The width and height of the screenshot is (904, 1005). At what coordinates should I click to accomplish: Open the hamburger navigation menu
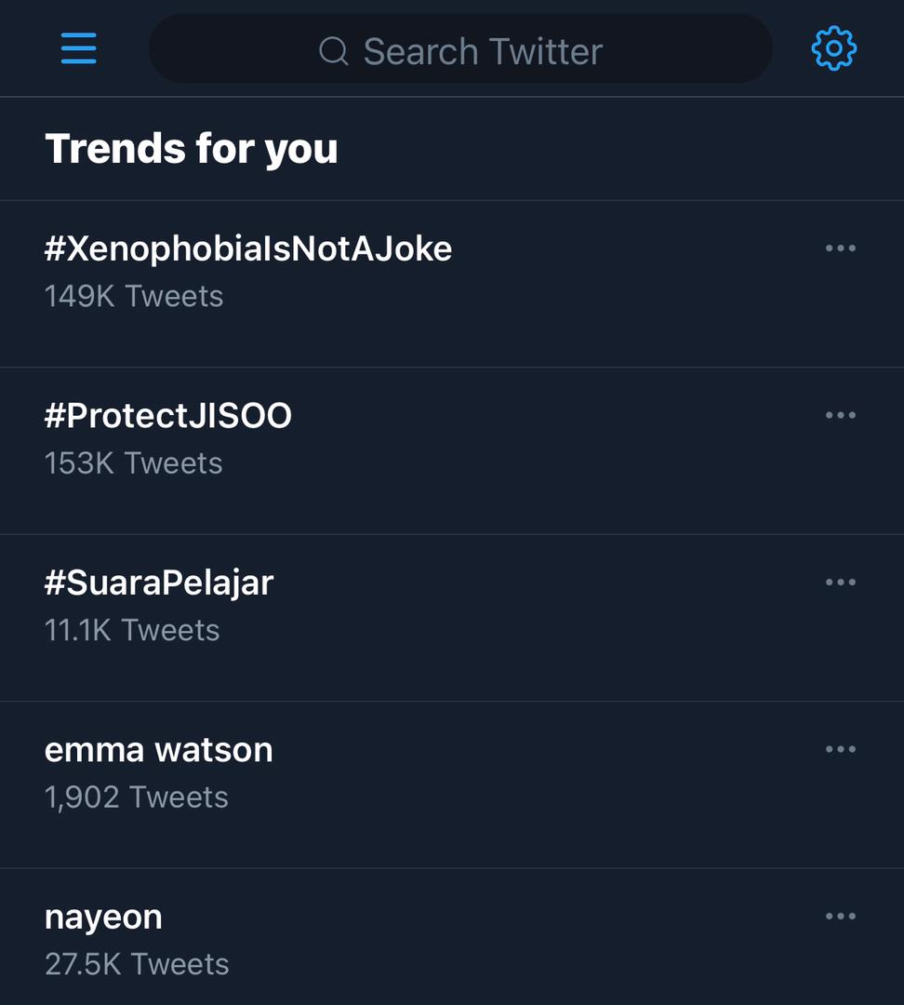click(x=79, y=48)
